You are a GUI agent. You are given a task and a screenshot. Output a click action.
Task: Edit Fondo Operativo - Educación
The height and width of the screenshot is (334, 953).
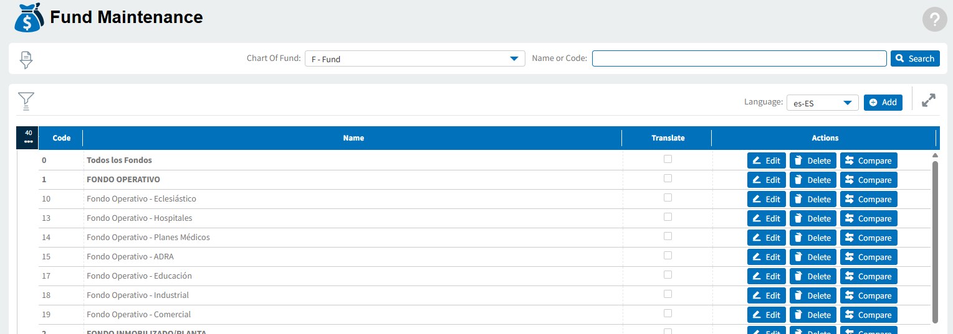767,276
